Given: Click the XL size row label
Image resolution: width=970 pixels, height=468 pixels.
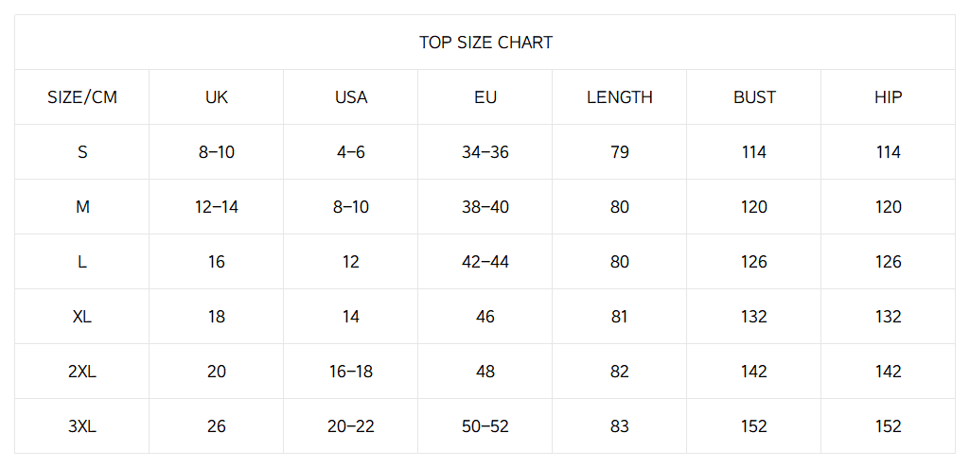Looking at the screenshot, I should click(x=82, y=317).
